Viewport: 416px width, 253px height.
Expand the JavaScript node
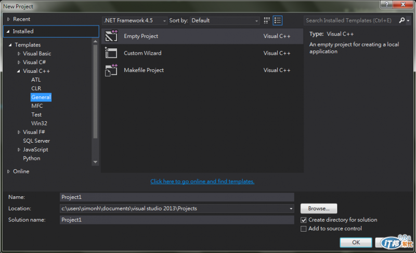point(19,150)
